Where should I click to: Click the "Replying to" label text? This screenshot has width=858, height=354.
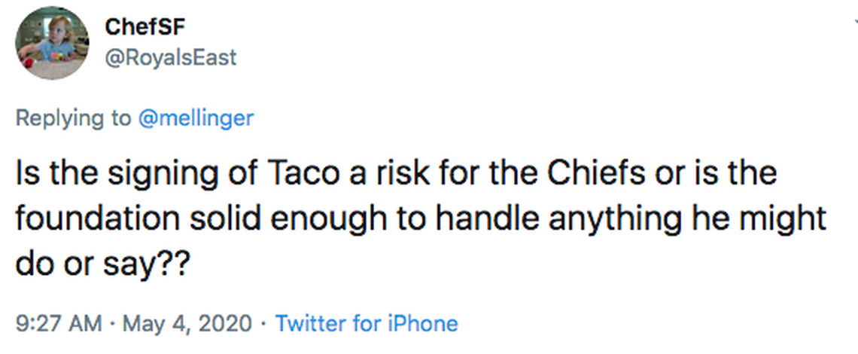pos(73,118)
